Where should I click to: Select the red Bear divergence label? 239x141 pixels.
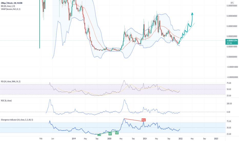click(x=144, y=120)
